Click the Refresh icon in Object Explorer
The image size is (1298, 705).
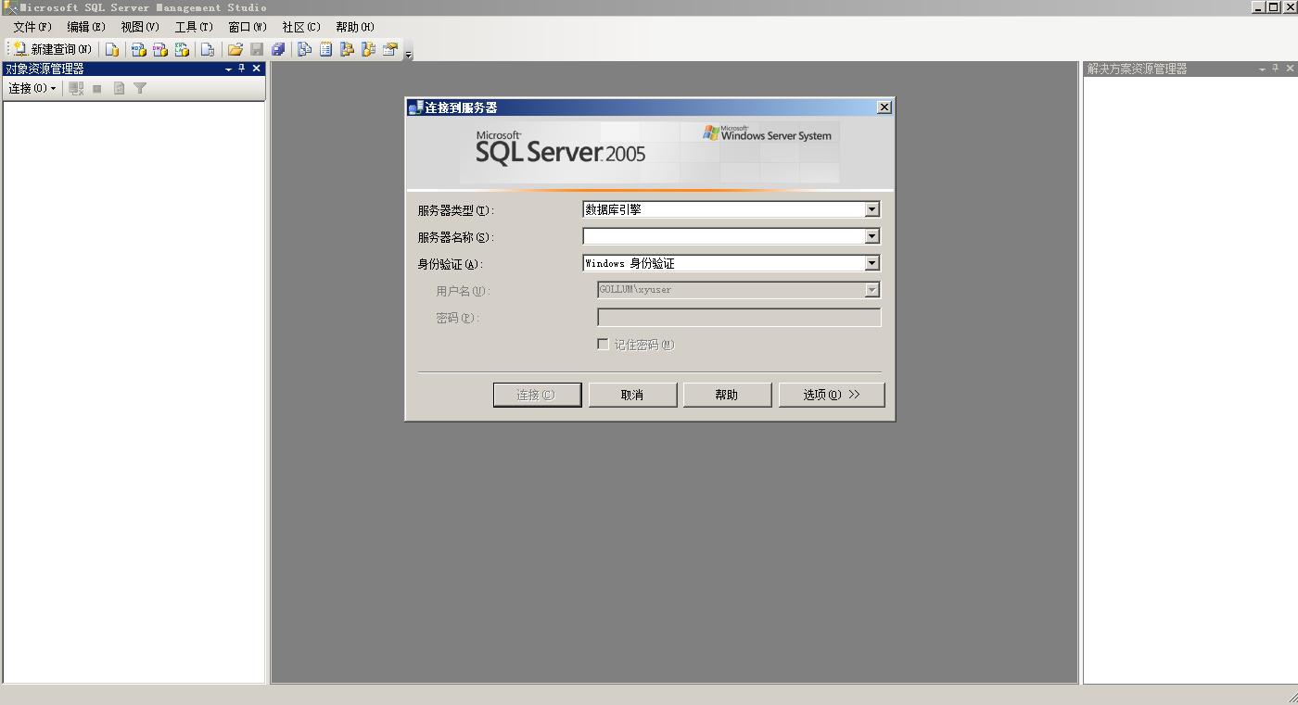tap(119, 88)
